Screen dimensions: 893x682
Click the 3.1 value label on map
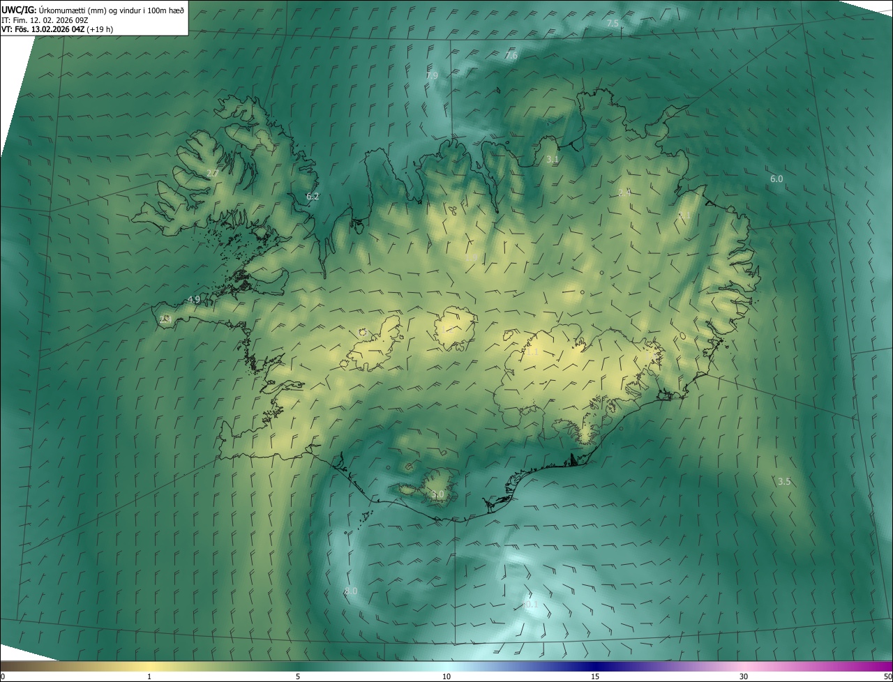[553, 160]
